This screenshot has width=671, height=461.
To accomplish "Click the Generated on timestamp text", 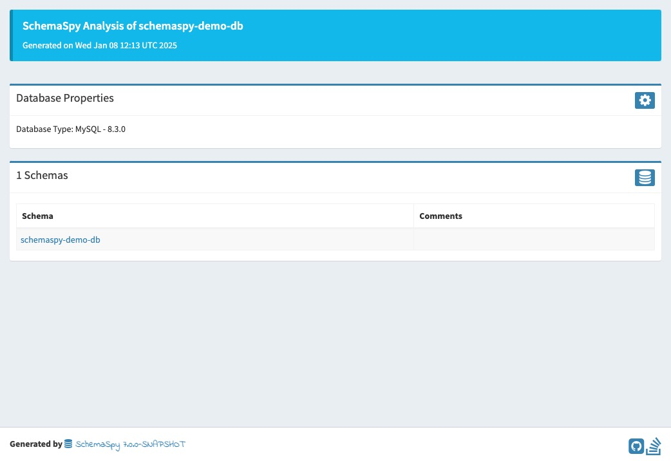I will 100,45.
